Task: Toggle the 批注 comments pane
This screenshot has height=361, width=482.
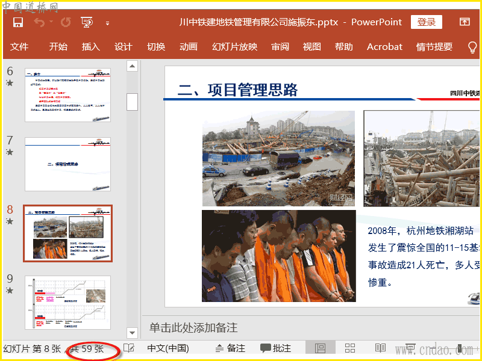Action: (275, 348)
